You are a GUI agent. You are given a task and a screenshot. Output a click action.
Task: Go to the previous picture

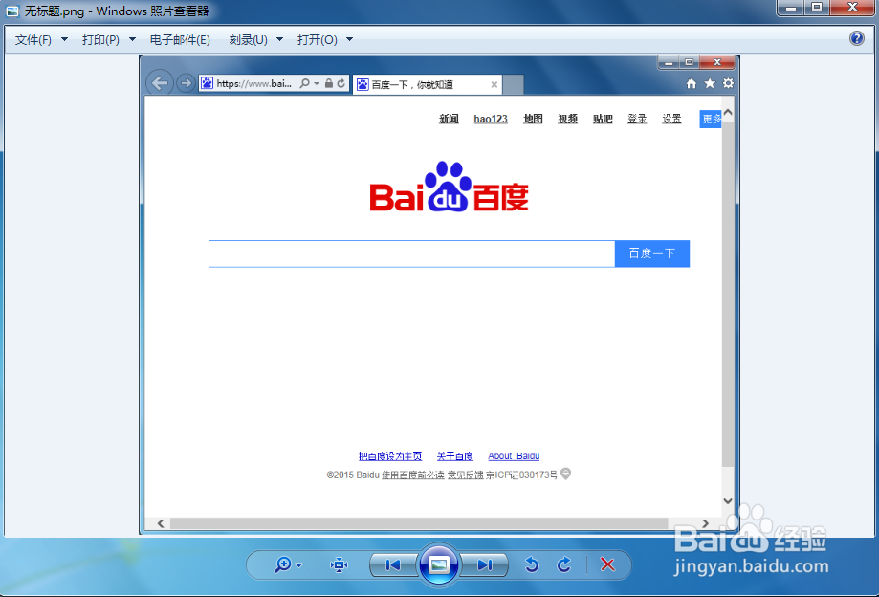click(391, 565)
